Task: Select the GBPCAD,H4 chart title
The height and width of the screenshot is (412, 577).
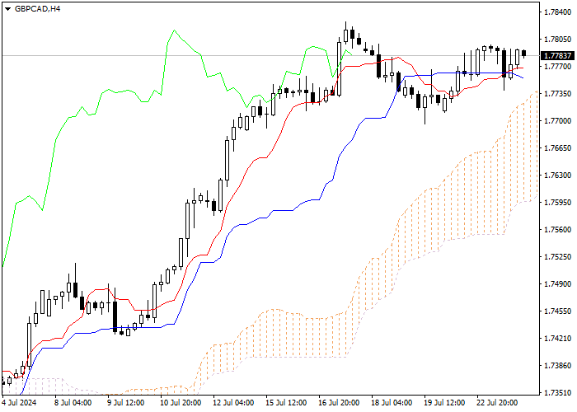Action: 38,9
